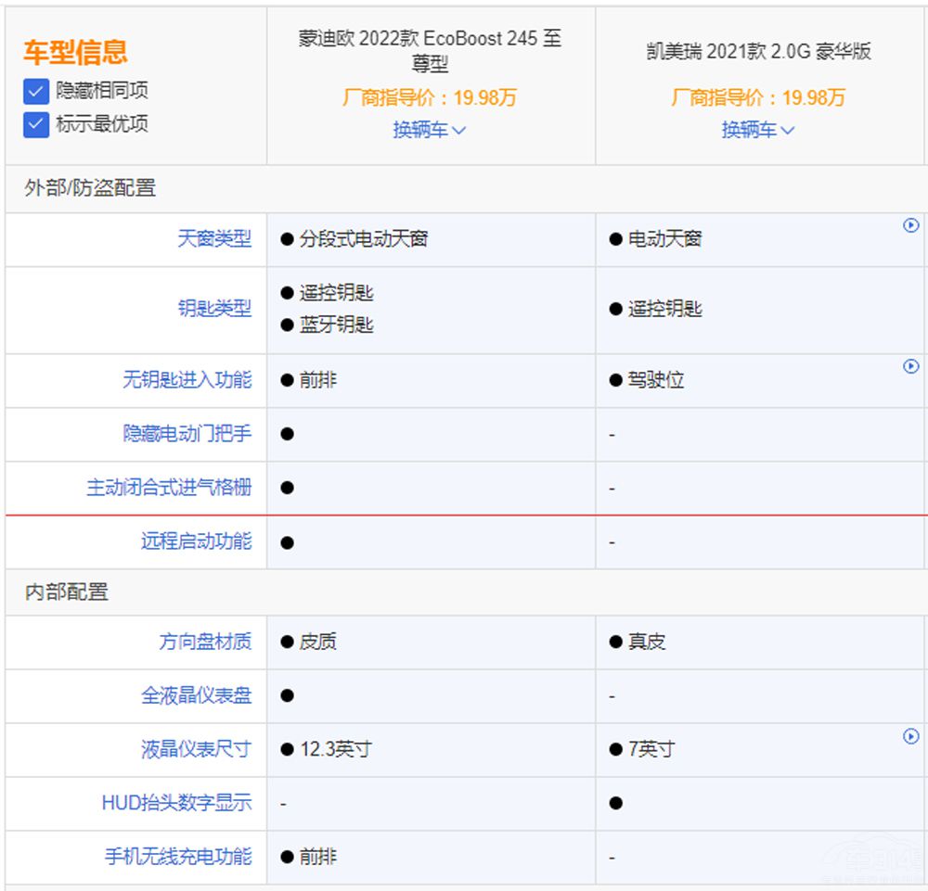Click play icon in 天窗类型 row
Image resolution: width=928 pixels, height=891 pixels.
pyautogui.click(x=910, y=225)
